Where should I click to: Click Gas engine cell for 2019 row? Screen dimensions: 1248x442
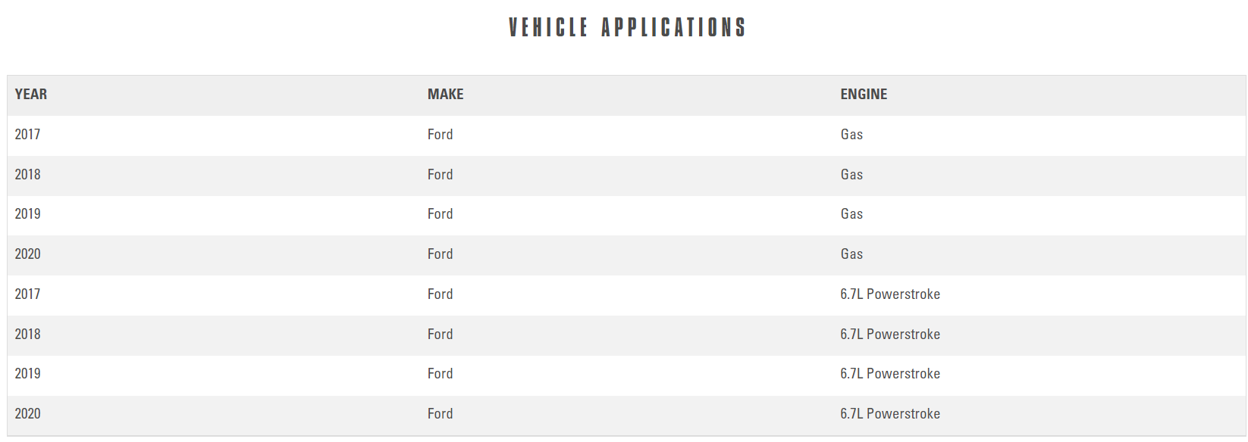851,214
